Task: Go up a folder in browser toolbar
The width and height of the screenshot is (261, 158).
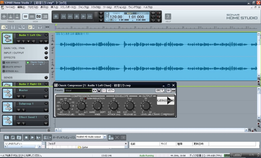Action: click(x=7, y=137)
